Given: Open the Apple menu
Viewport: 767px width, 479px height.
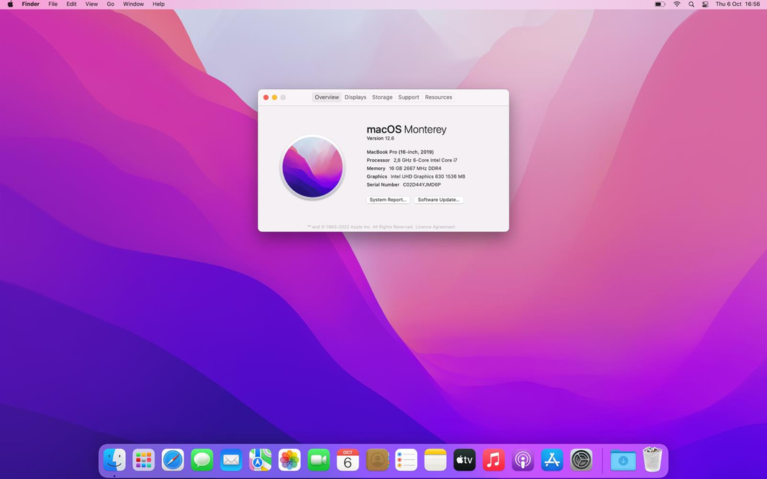Looking at the screenshot, I should tap(10, 4).
